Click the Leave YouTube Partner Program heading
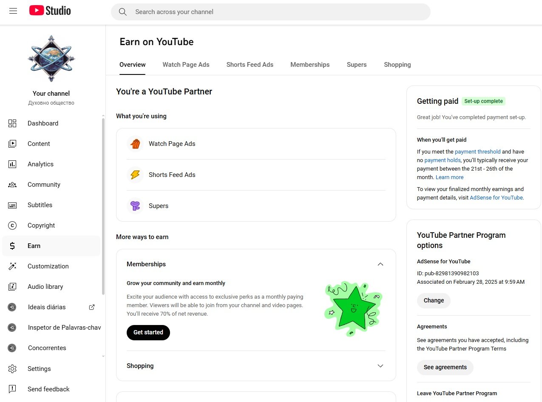This screenshot has height=402, width=542. tap(457, 393)
